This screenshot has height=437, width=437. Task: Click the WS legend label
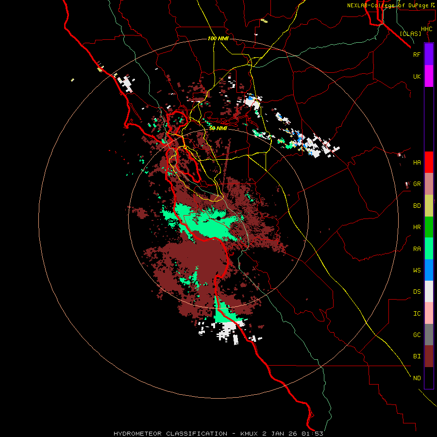point(417,270)
